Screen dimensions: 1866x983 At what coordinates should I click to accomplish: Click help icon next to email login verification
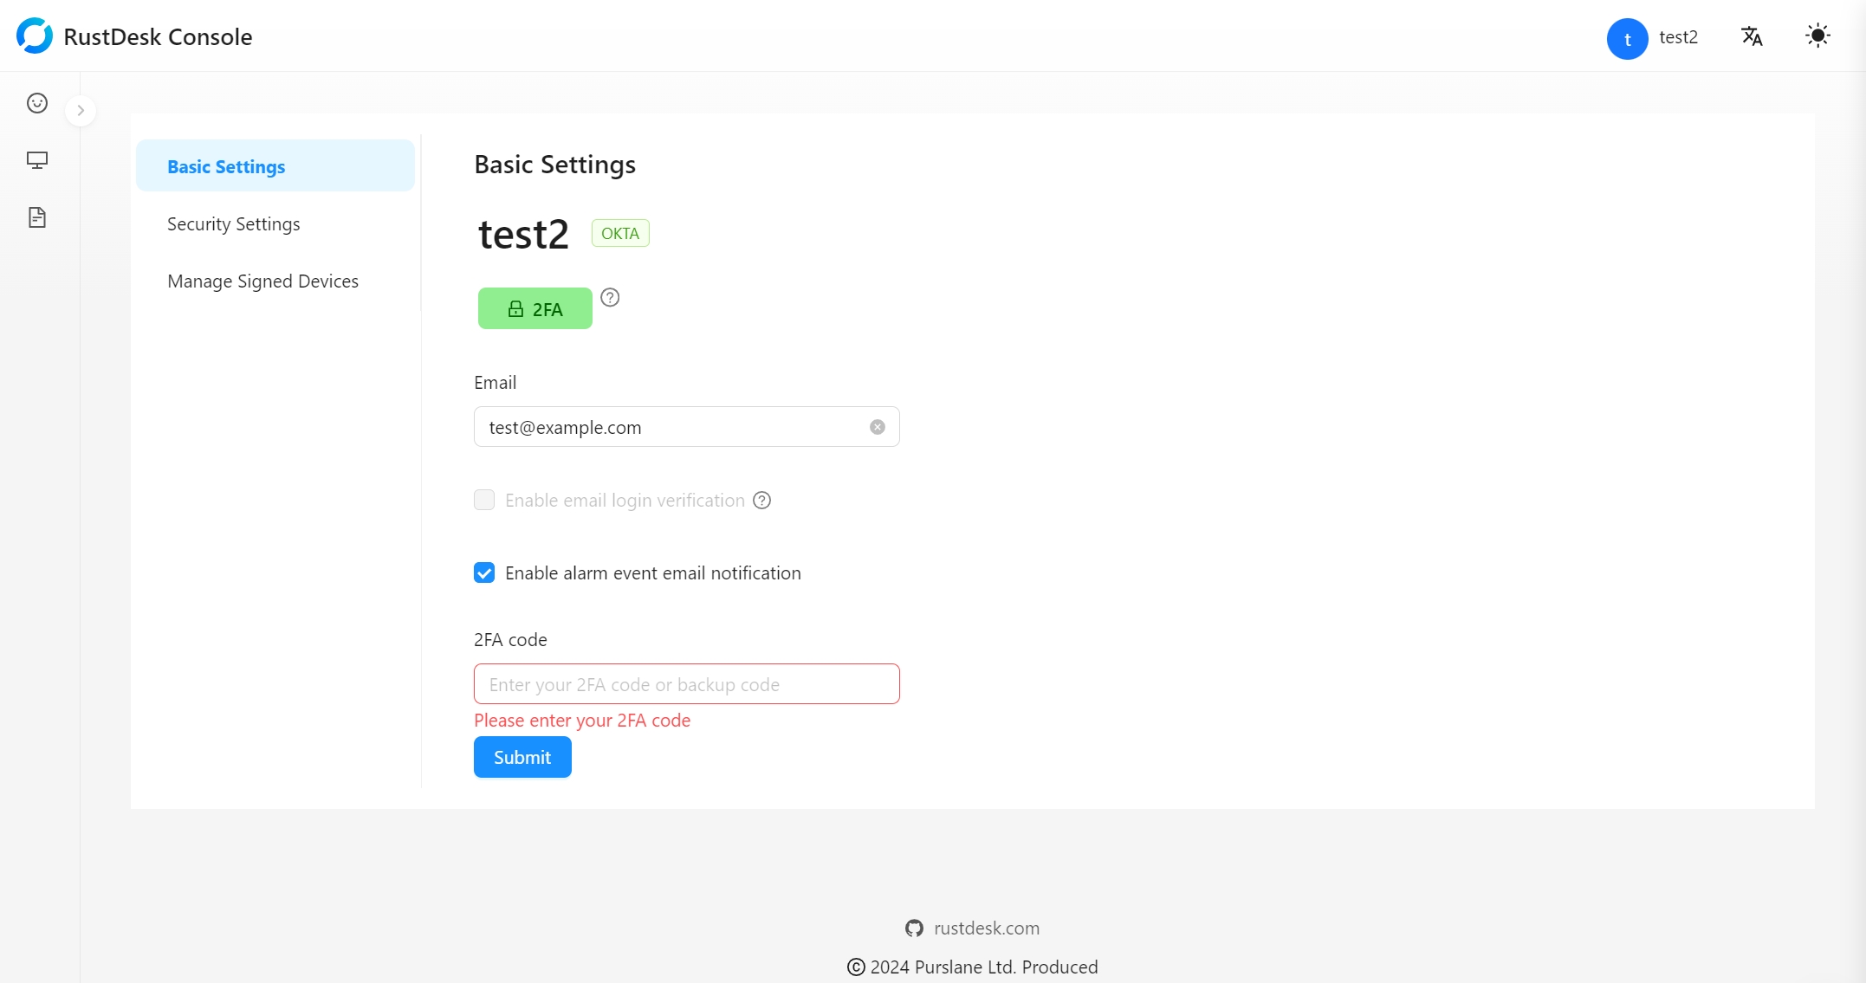tap(761, 501)
